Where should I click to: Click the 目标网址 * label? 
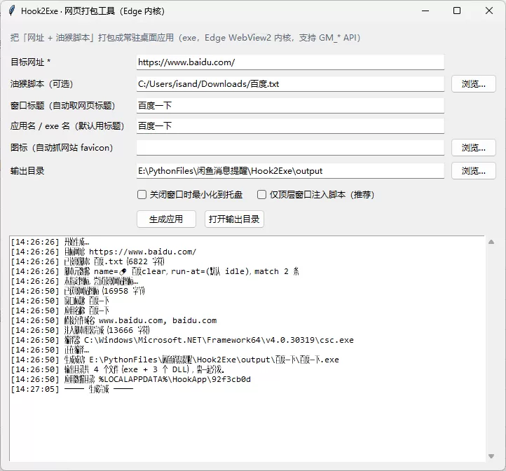coord(30,62)
